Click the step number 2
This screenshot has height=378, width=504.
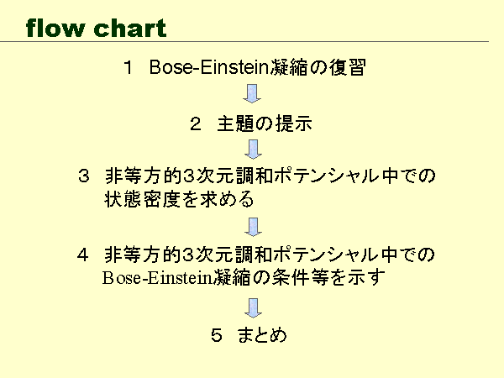pos(195,124)
